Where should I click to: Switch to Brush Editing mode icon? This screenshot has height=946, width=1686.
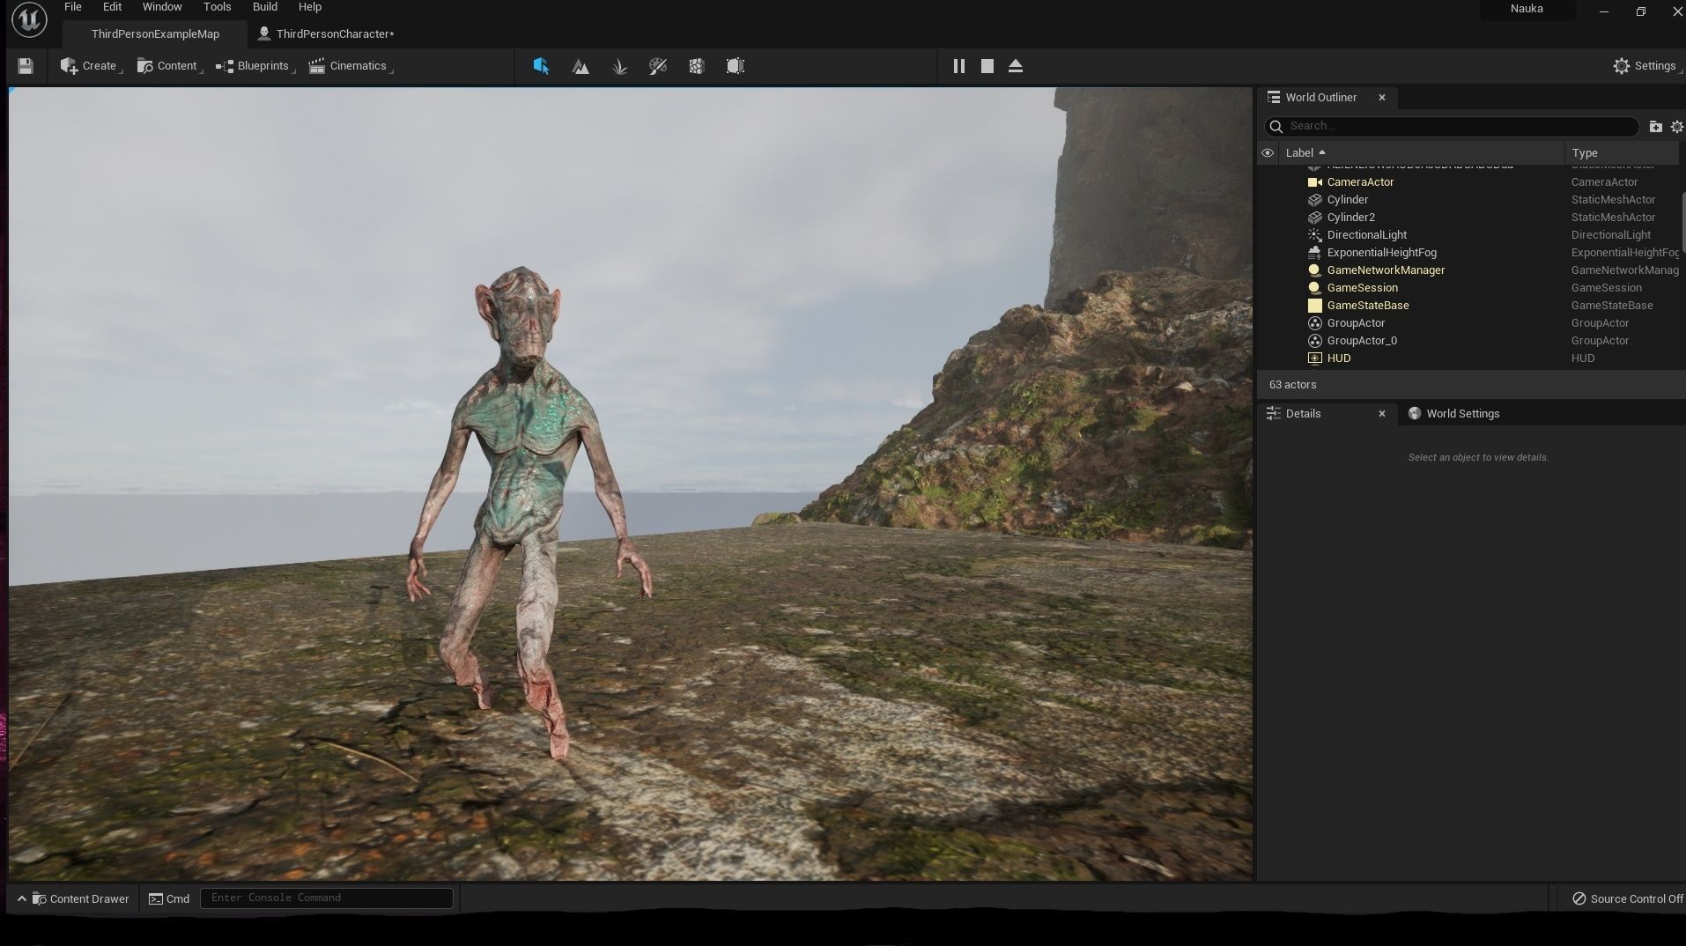[736, 66]
